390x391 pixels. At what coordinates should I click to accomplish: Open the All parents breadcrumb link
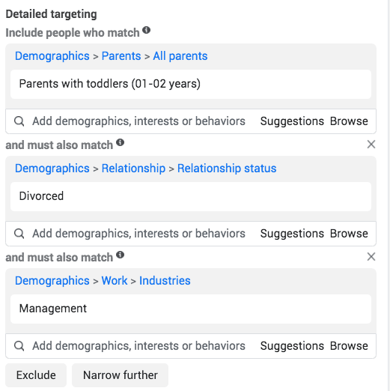[x=180, y=56]
